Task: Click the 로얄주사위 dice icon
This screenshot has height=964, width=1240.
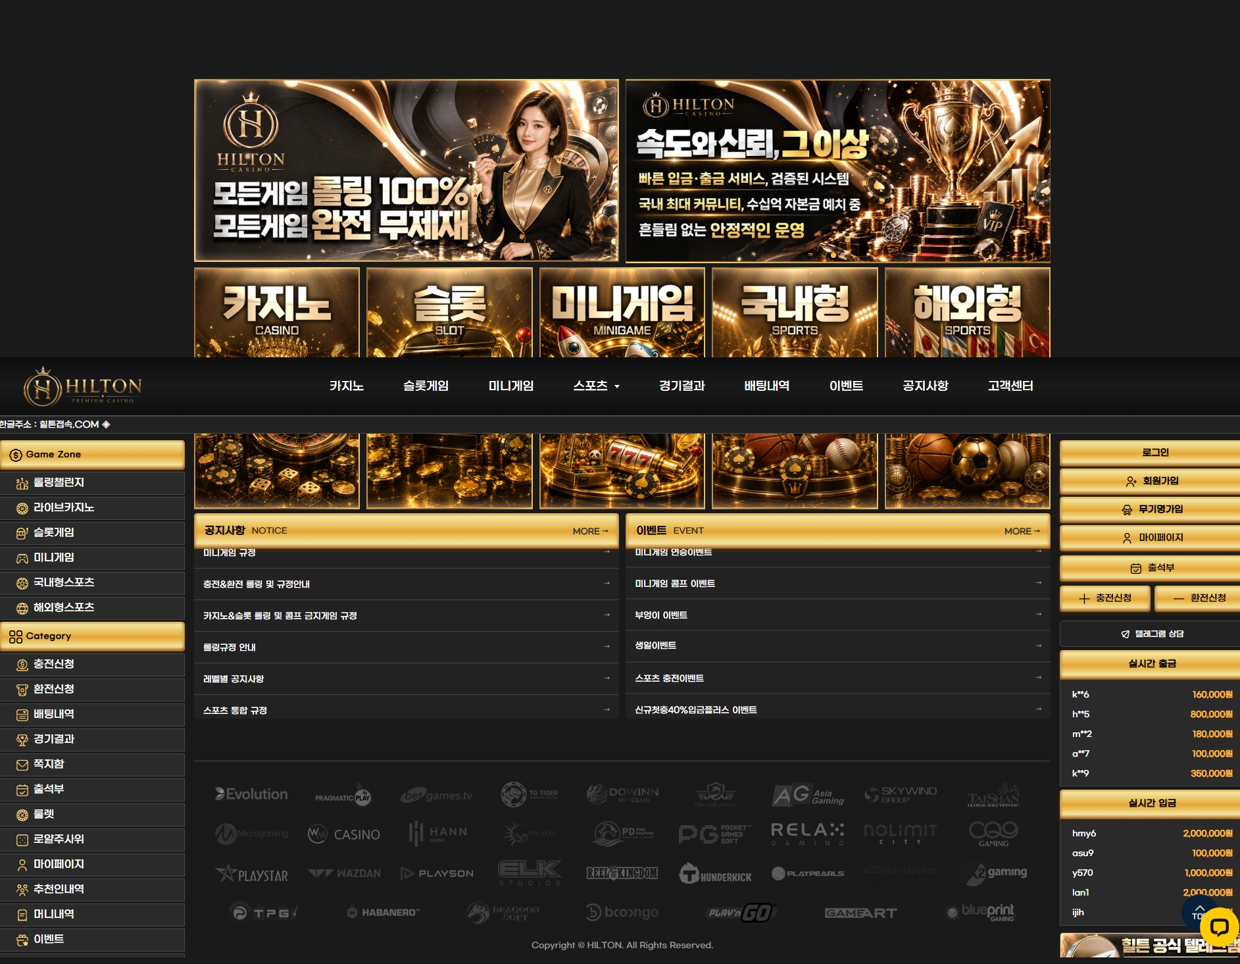Action: [x=22, y=840]
